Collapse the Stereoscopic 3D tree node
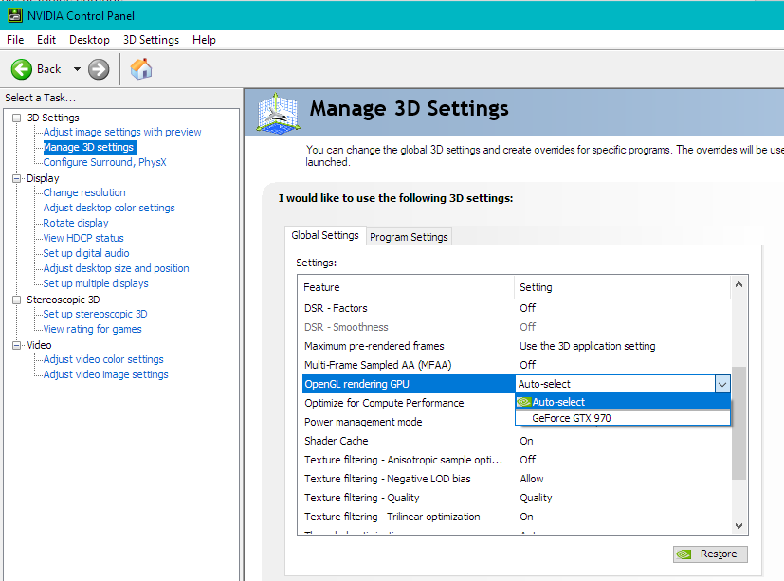784x581 pixels. (16, 300)
